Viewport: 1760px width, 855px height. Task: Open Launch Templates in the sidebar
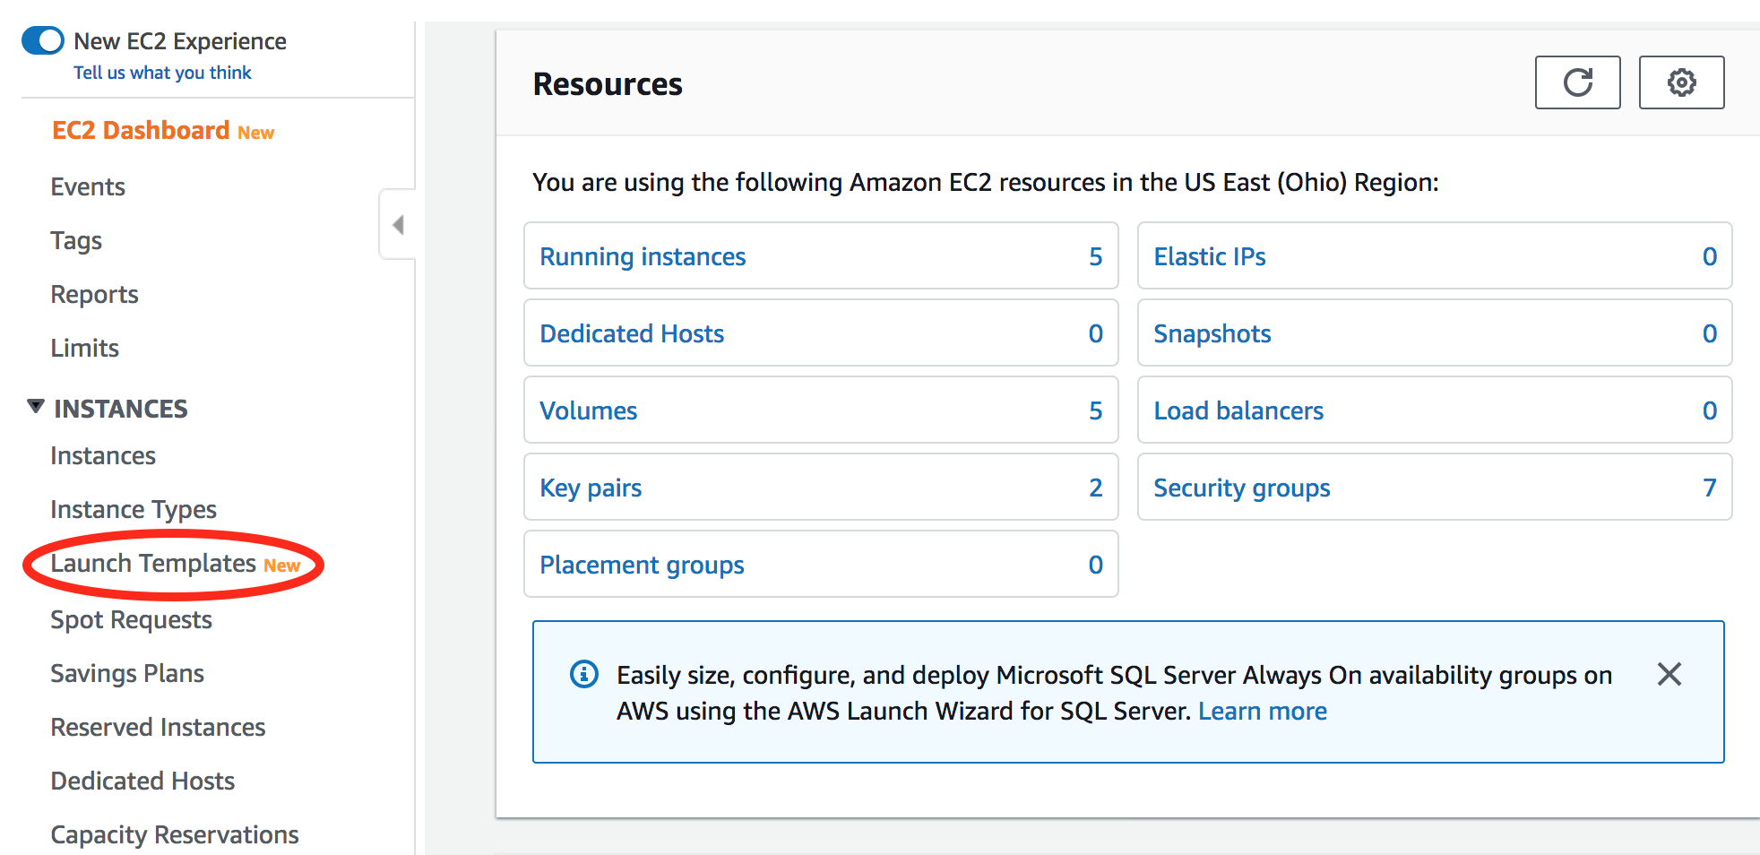point(153,564)
